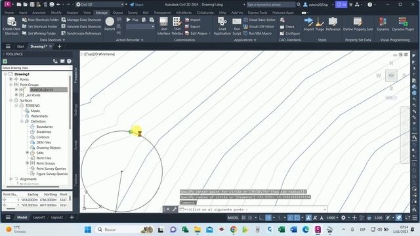This screenshot has height=236, width=420.
Task: Open Analyze ribbon tab
Action: coord(72,12)
